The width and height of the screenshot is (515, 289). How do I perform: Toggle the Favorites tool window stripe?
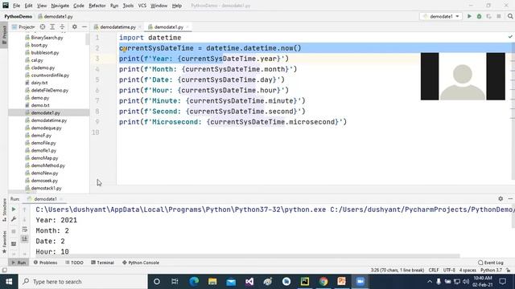pos(4,242)
